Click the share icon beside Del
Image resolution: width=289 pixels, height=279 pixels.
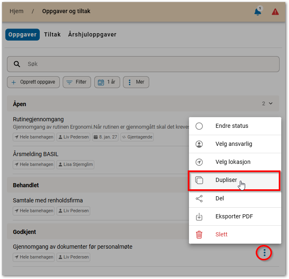[199, 199]
